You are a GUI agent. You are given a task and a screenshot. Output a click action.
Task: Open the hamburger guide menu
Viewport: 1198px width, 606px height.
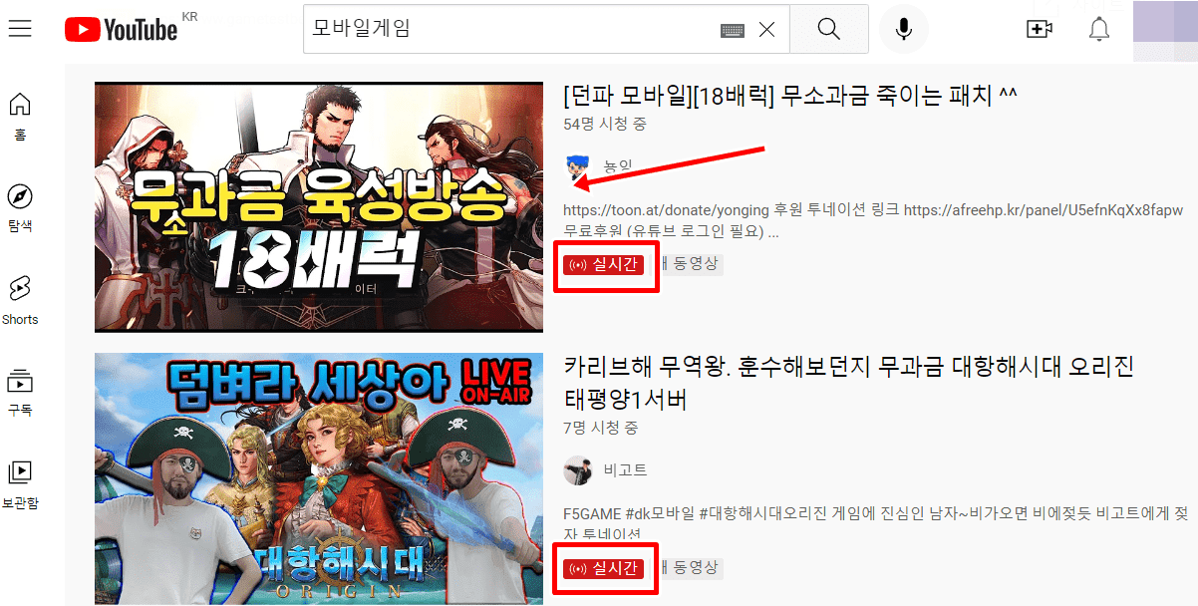pyautogui.click(x=20, y=29)
